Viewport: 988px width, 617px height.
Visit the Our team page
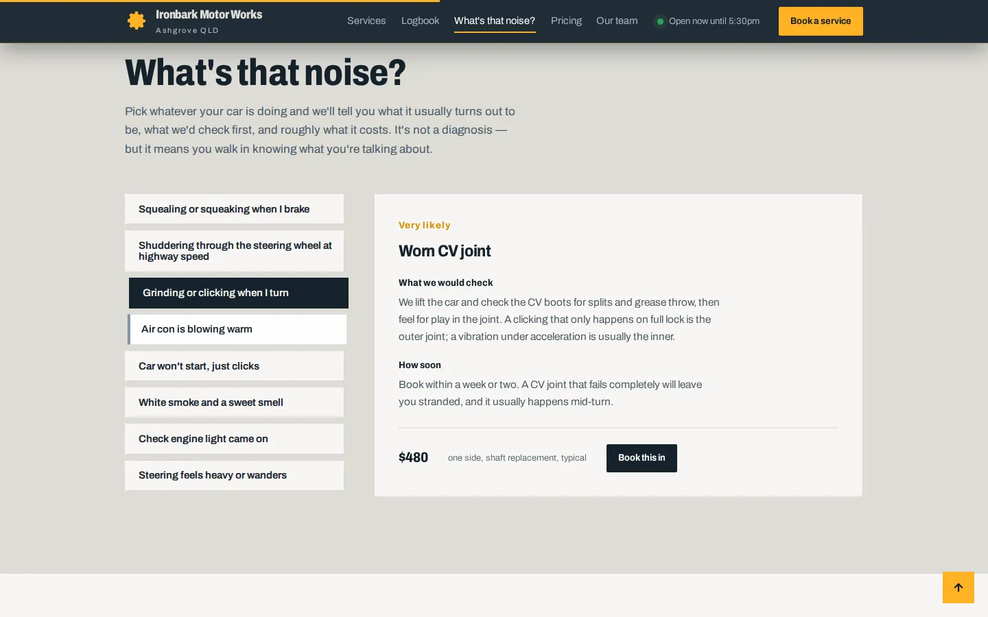pyautogui.click(x=617, y=21)
